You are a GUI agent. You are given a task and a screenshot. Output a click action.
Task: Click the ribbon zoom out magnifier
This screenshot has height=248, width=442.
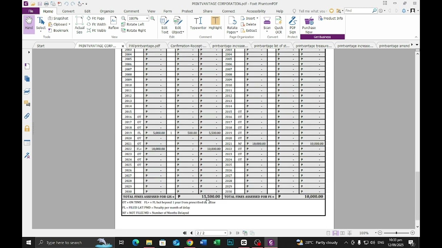pyautogui.click(x=123, y=18)
